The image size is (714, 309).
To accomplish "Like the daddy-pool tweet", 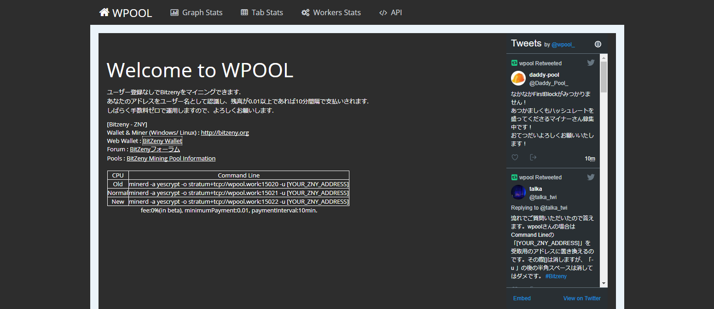I will [515, 158].
